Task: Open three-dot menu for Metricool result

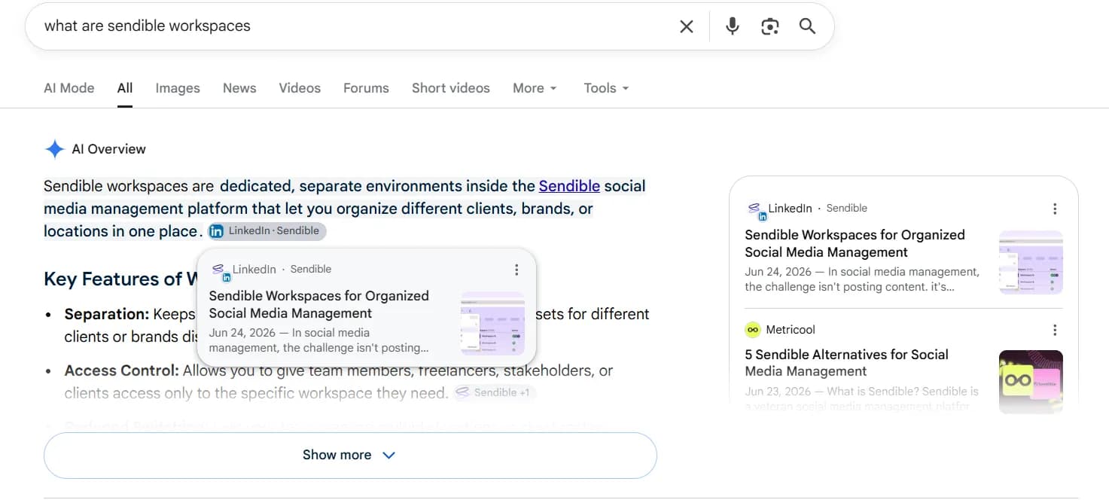Action: pos(1055,330)
